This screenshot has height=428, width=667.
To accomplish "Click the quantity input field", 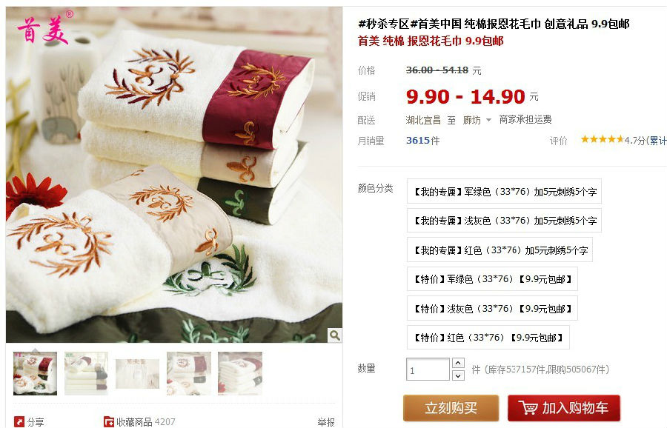I will 428,370.
